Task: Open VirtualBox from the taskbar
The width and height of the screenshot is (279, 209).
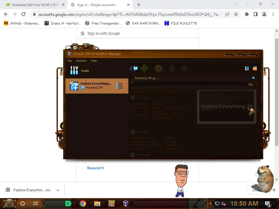Action: [126, 204]
